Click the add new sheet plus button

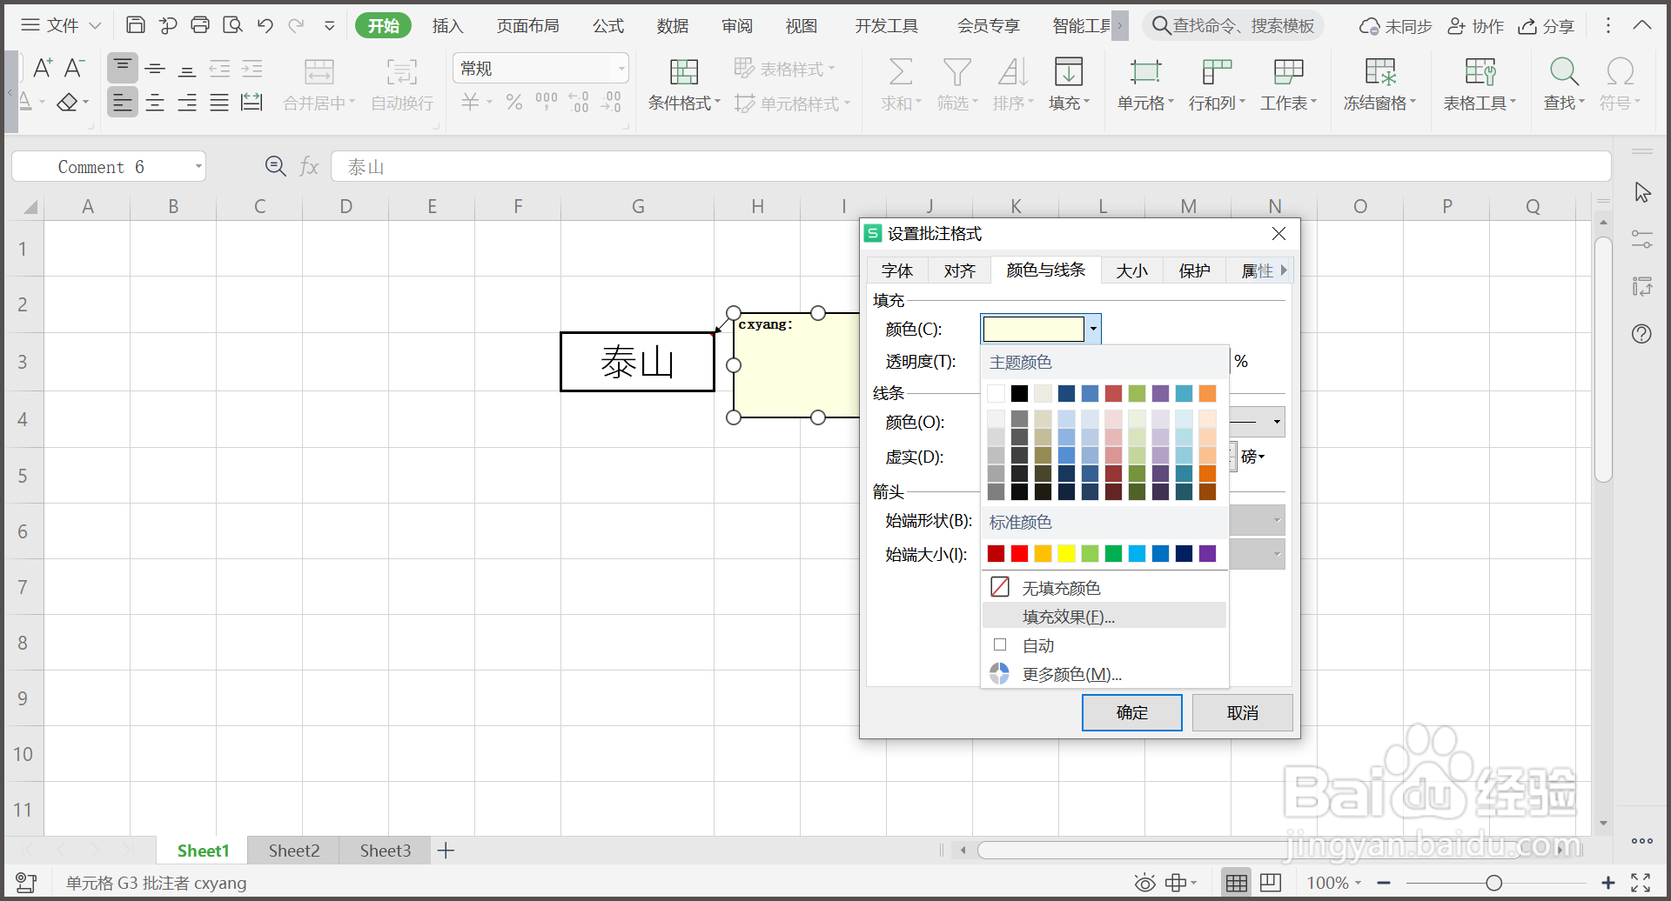pos(446,851)
